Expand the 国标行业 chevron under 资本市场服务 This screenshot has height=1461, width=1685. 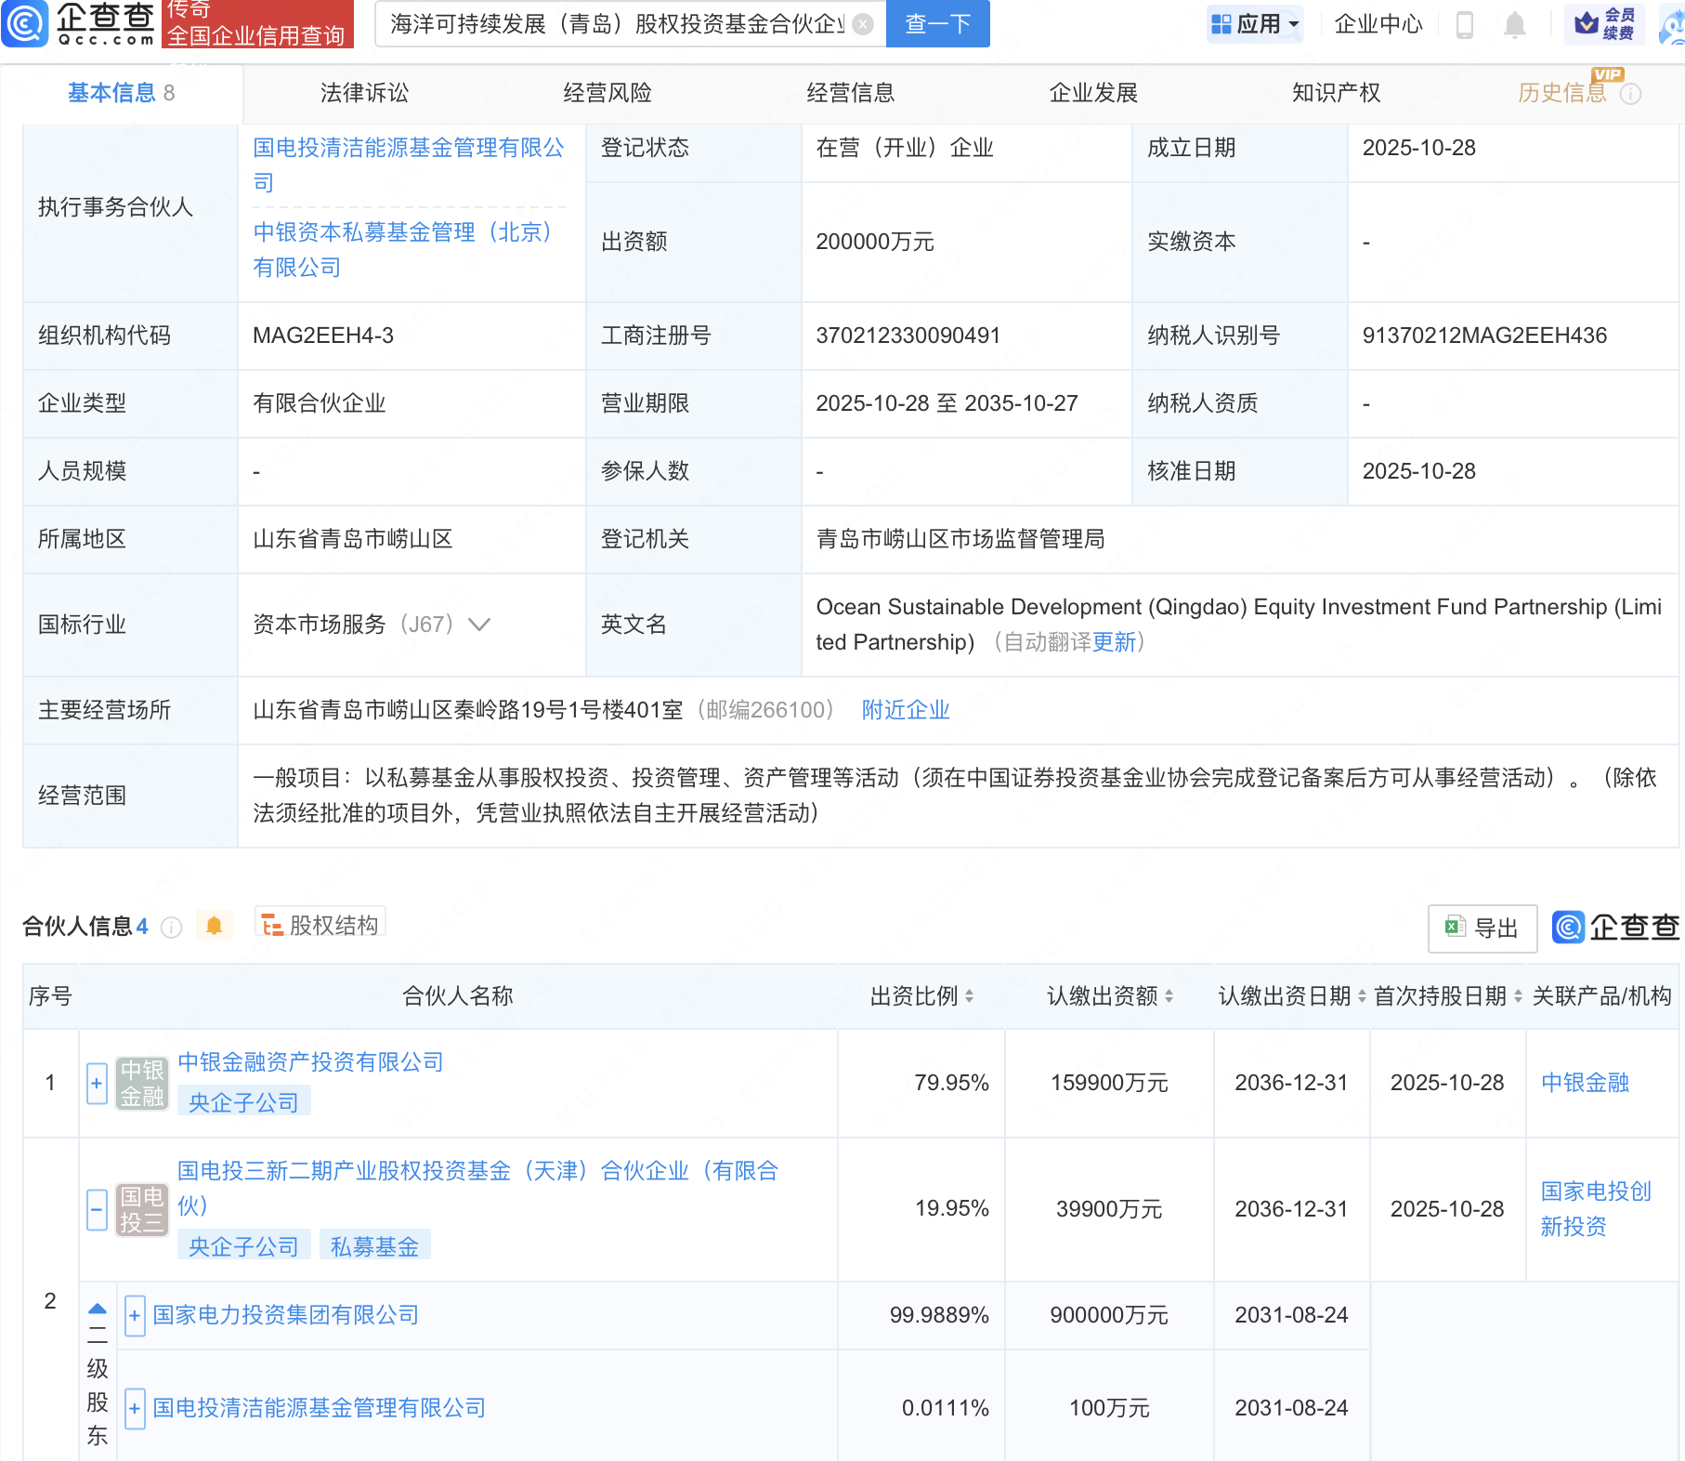click(479, 625)
